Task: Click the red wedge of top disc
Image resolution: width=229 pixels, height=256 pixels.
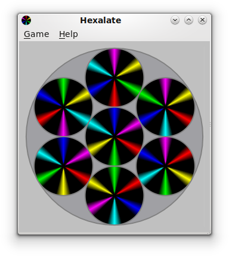Action: click(x=114, y=94)
